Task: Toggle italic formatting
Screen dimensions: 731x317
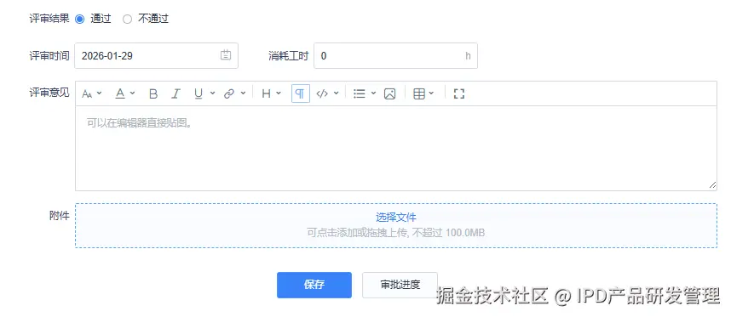Action: tap(176, 93)
